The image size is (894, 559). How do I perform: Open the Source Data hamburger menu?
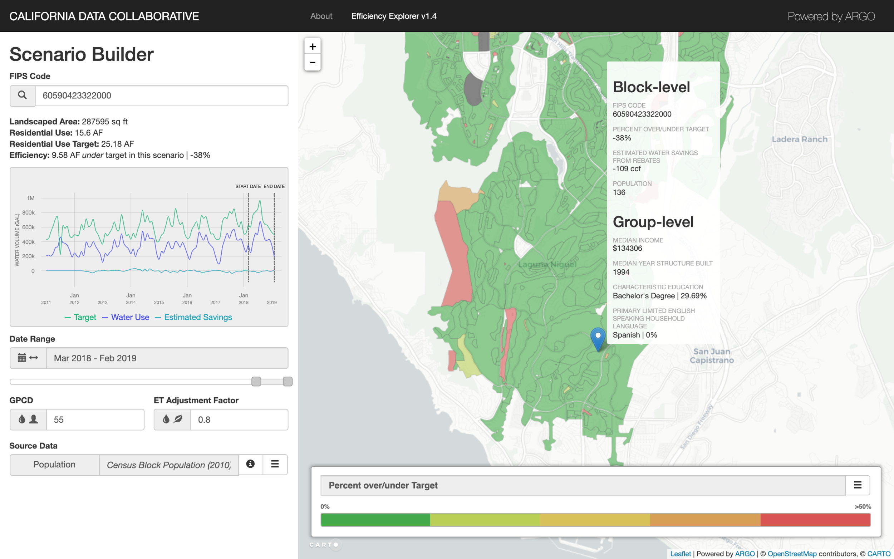[x=275, y=464]
